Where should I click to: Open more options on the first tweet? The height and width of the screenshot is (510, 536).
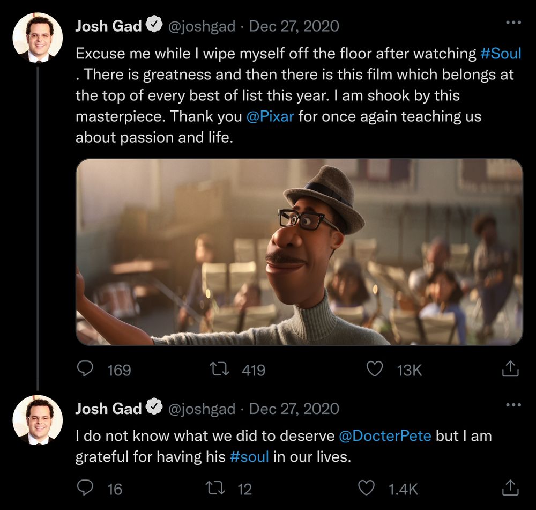(513, 23)
